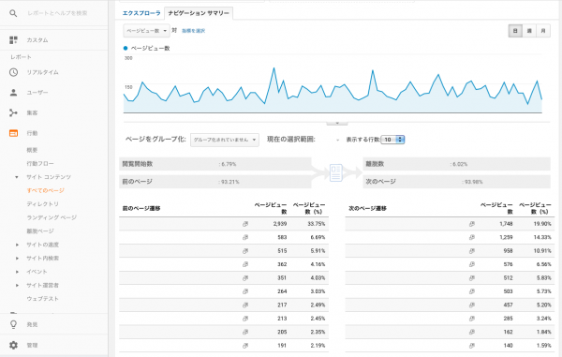
Task: Collapse chart using handle below graph
Action: click(337, 123)
